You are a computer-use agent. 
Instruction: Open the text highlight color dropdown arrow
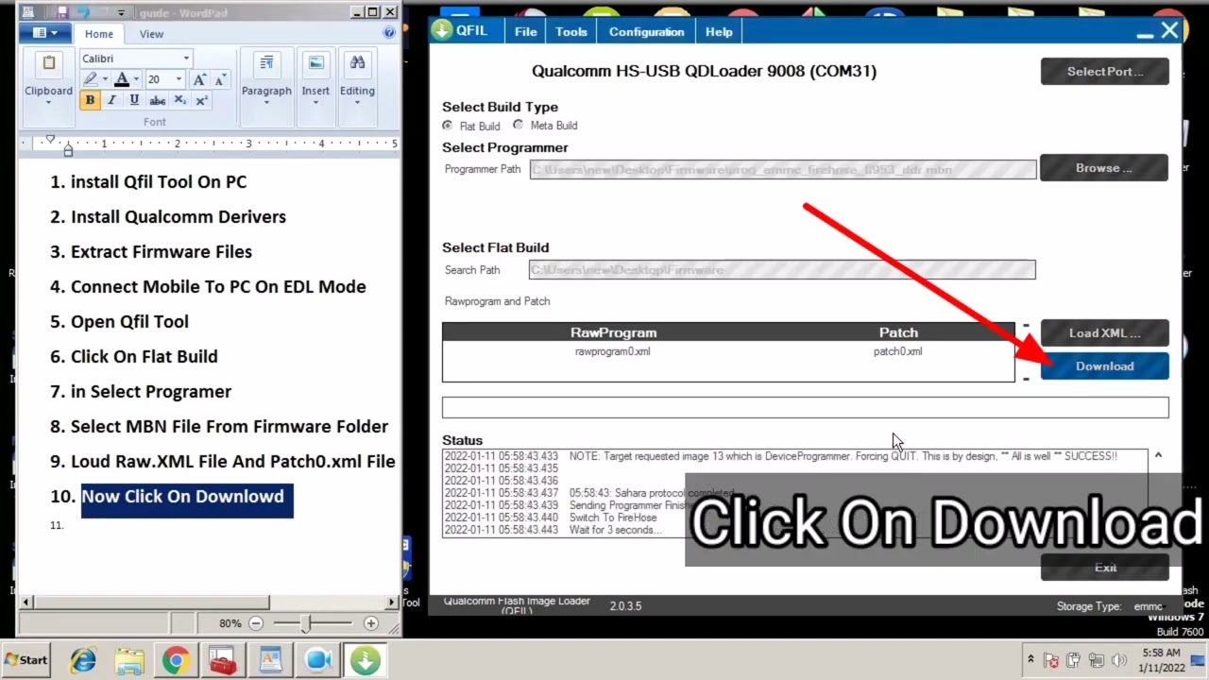tap(105, 79)
